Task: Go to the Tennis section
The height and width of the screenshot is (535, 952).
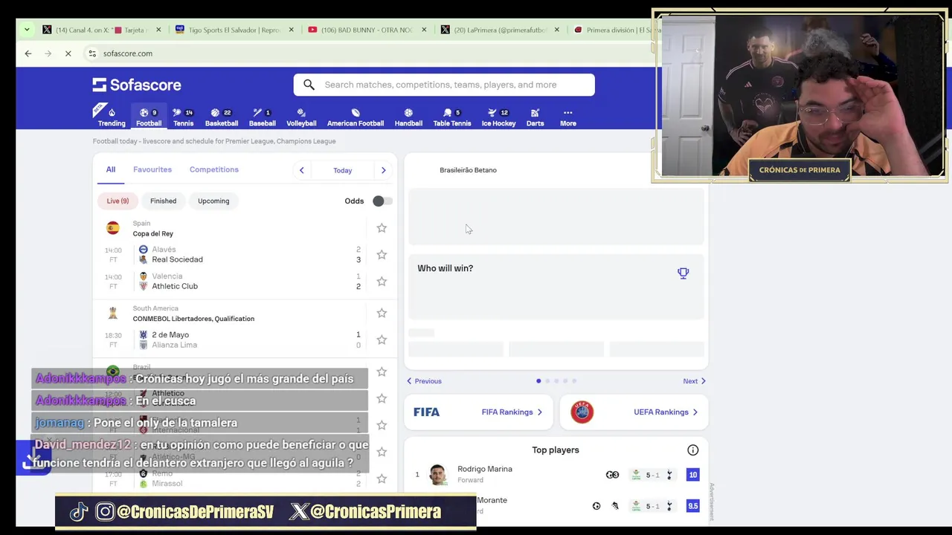Action: [183, 117]
